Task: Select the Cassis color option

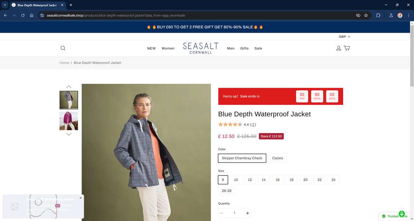Action: [278, 158]
